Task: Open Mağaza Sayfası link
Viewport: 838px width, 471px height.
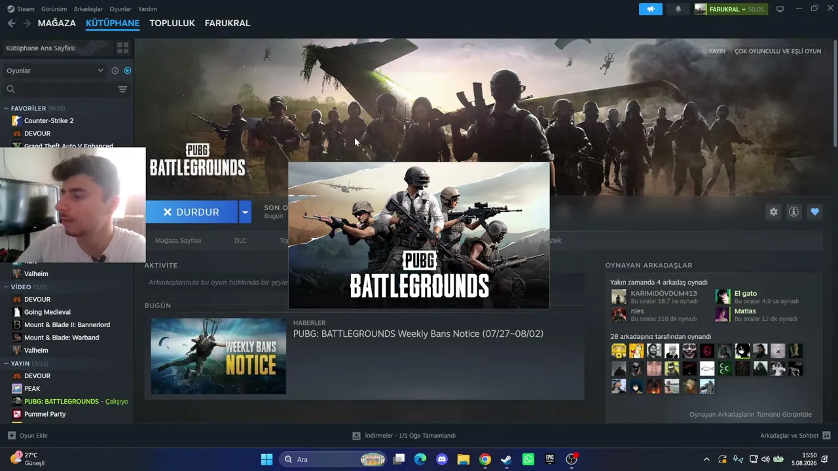Action: [178, 240]
